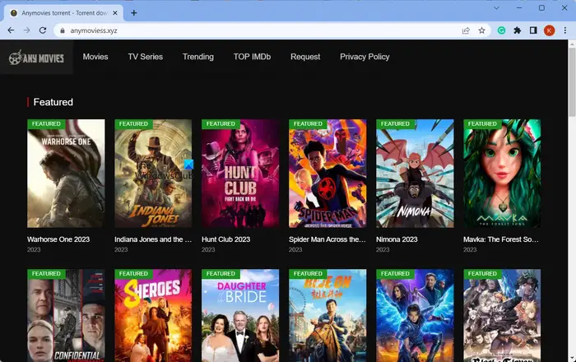576x362 pixels.
Task: Open a new tab with plus icon
Action: click(x=133, y=13)
